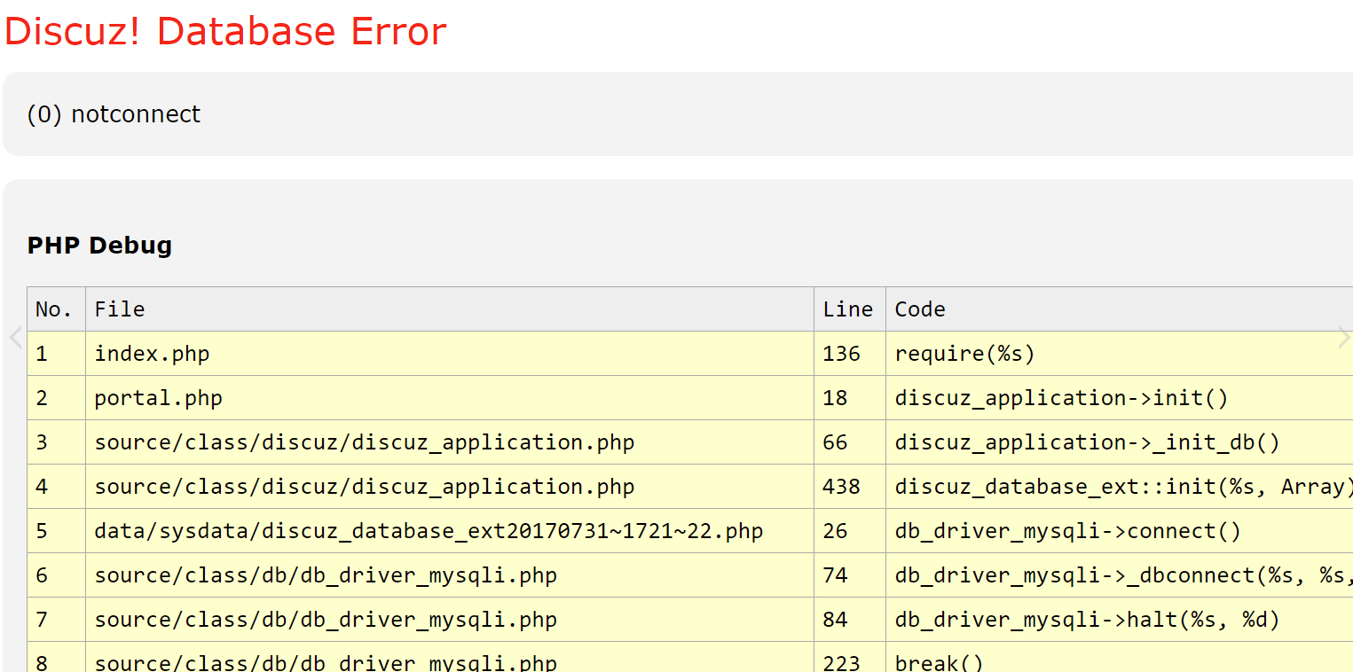Select the discuz_database_ext20170731~1721~22.php file cell
This screenshot has height=672, width=1353.
450,531
